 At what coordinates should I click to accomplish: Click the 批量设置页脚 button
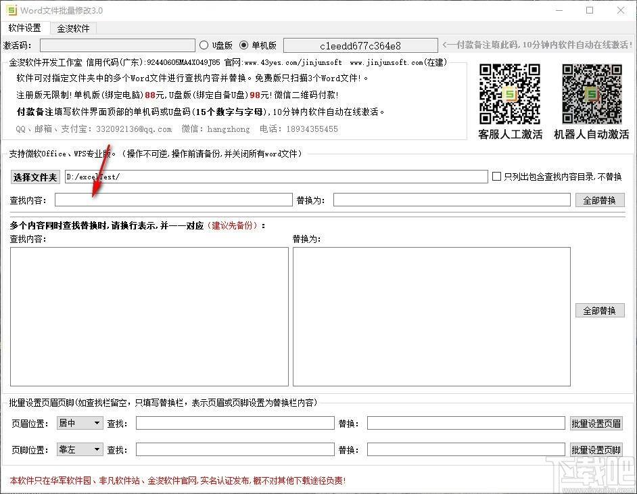click(596, 450)
